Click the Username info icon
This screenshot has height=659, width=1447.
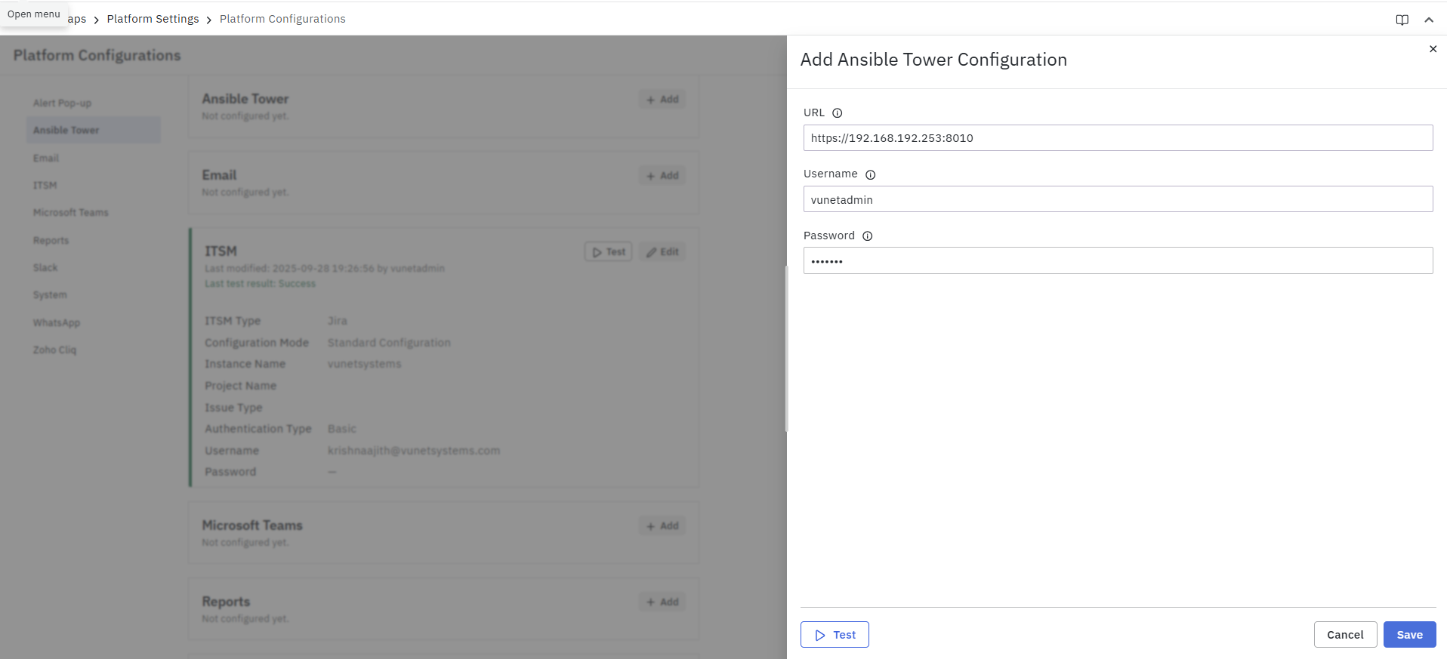870,175
